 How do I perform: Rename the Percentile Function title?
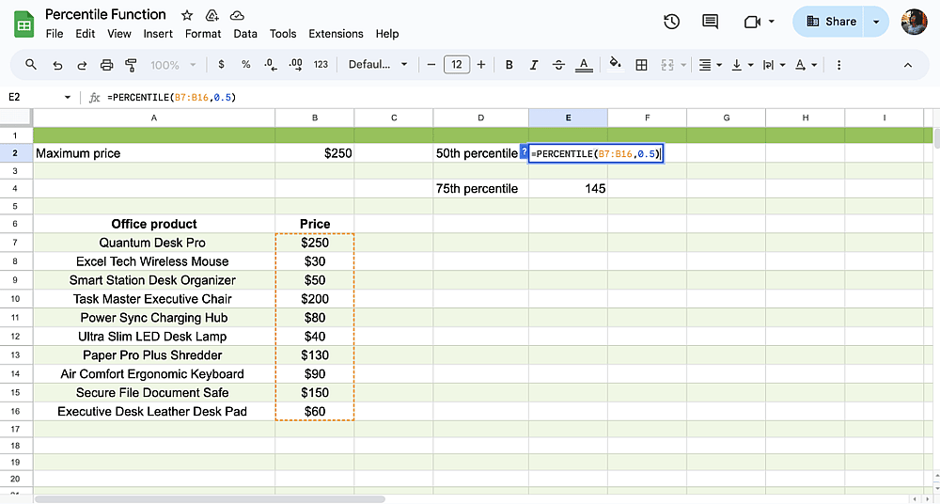click(x=105, y=14)
